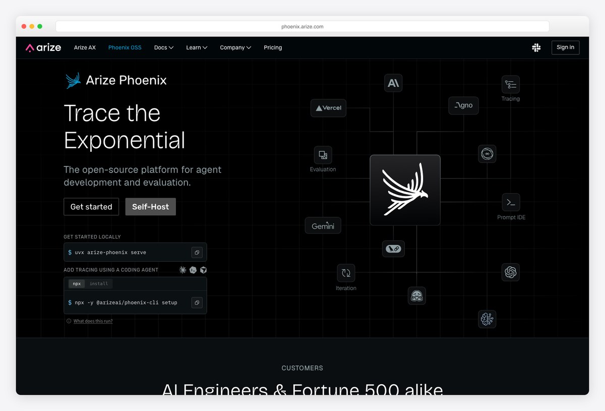
Task: Click the phoenix.arize.com address bar
Action: (x=302, y=26)
